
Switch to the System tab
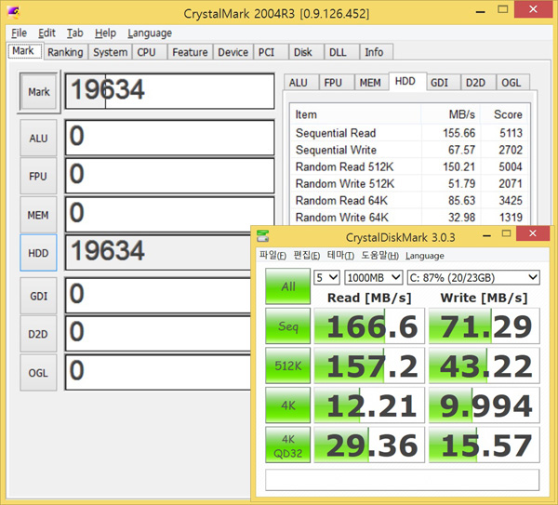pyautogui.click(x=111, y=52)
